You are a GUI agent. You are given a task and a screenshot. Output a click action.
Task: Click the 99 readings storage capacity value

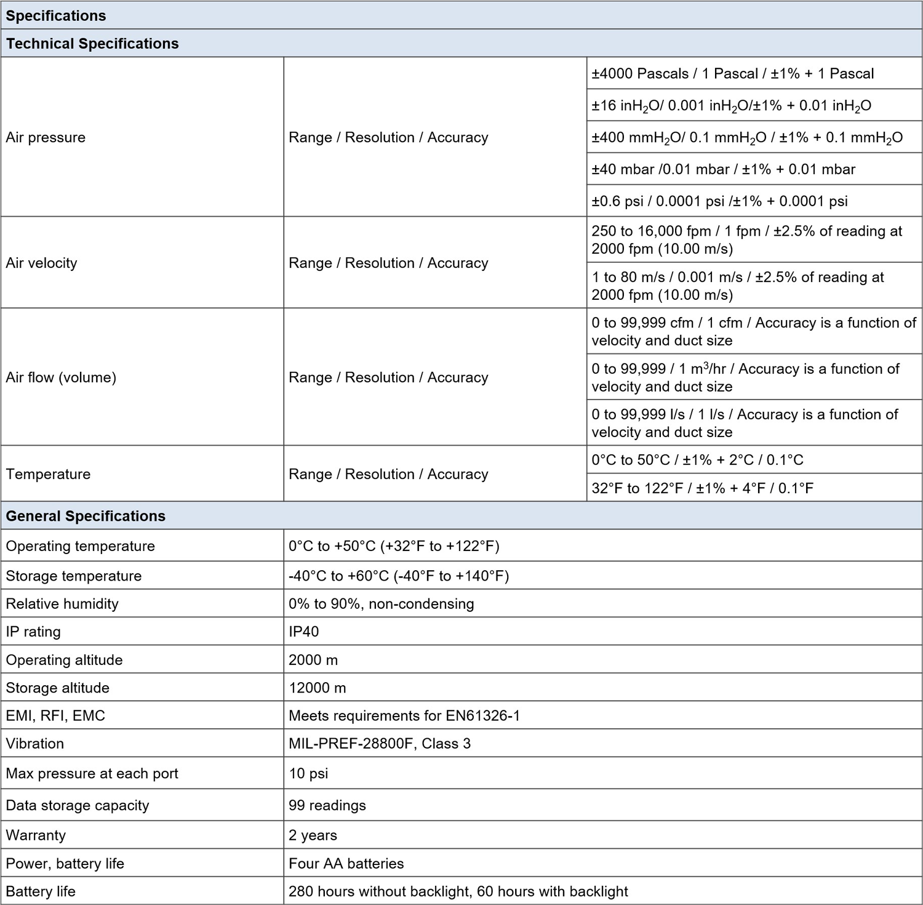pos(327,805)
